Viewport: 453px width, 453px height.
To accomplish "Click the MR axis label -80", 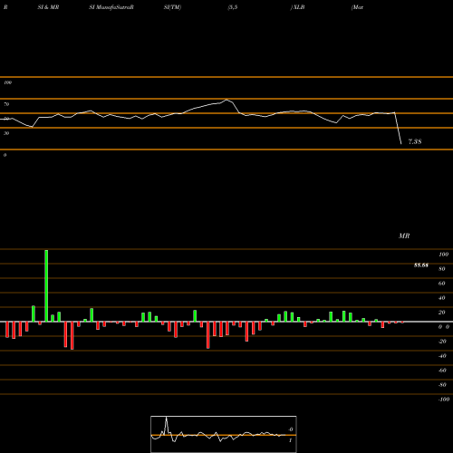I will tap(442, 385).
